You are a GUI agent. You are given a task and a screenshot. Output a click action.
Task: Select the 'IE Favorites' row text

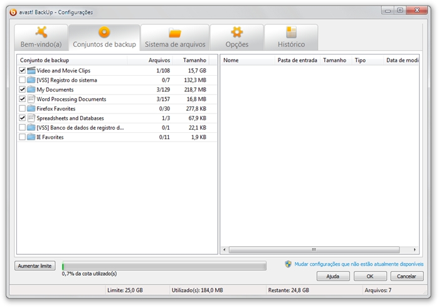coord(50,137)
